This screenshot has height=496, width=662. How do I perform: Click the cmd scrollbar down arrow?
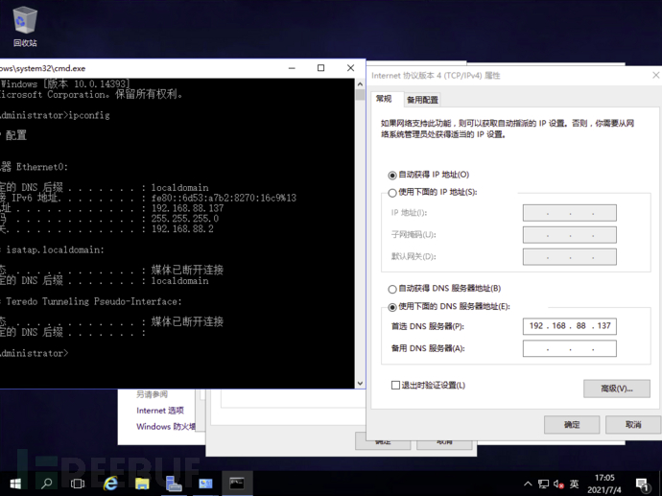[x=360, y=383]
